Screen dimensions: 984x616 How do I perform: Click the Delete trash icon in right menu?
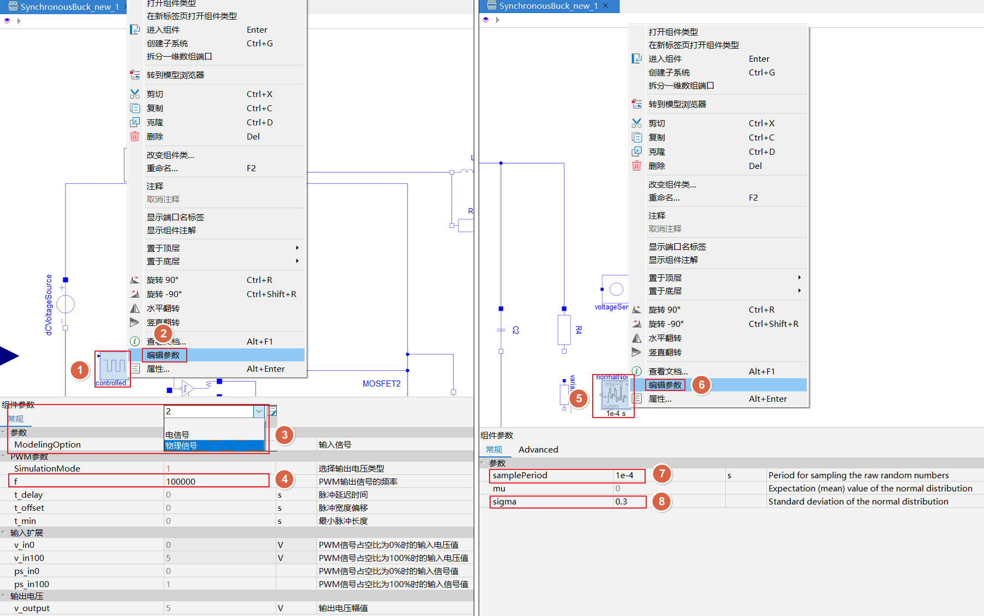pyautogui.click(x=636, y=166)
